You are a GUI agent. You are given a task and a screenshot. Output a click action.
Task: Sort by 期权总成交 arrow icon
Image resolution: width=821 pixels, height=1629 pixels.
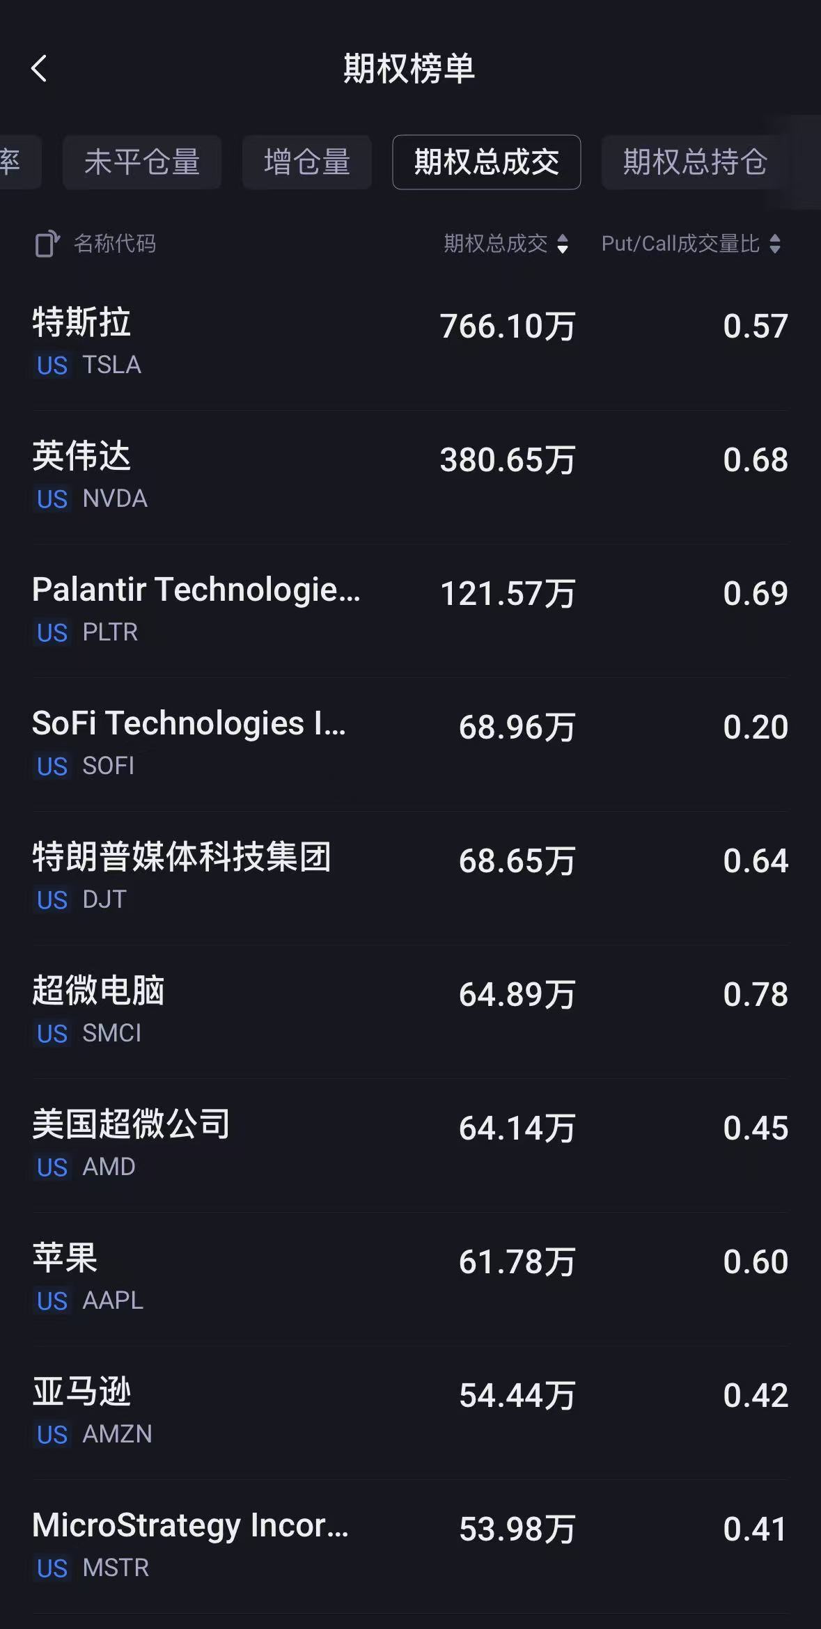point(563,244)
